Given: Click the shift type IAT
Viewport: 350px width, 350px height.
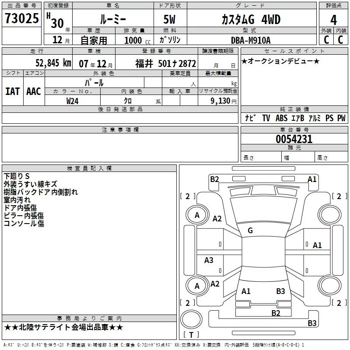Looking at the screenshot, I should tap(13, 91).
